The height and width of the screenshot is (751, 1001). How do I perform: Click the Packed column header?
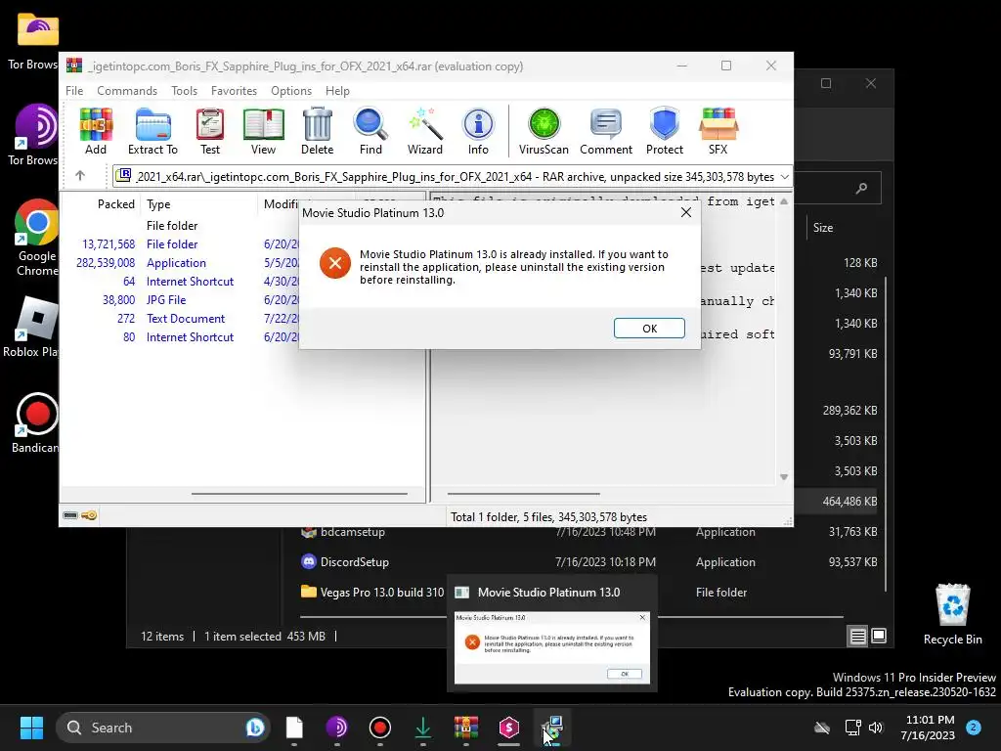pos(115,203)
